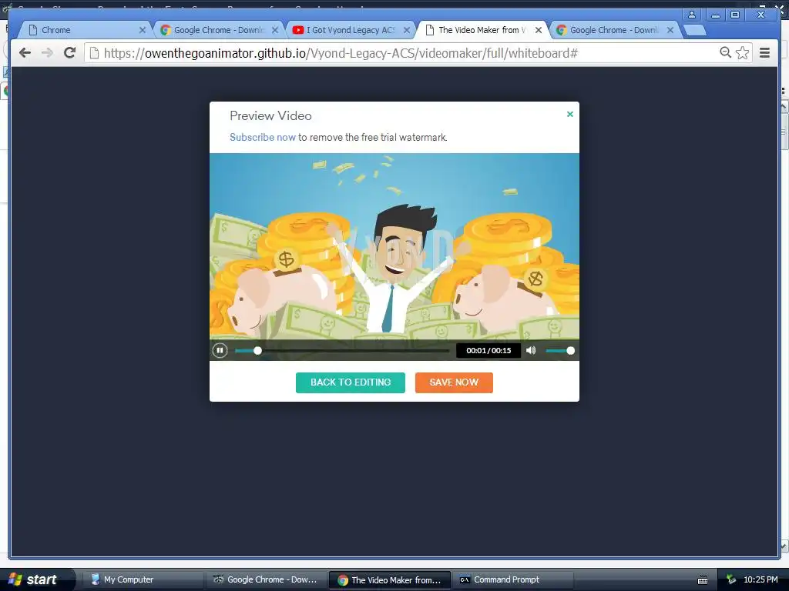Viewport: 789px width, 591px height.
Task: Open the Windows start menu
Action: coord(36,579)
